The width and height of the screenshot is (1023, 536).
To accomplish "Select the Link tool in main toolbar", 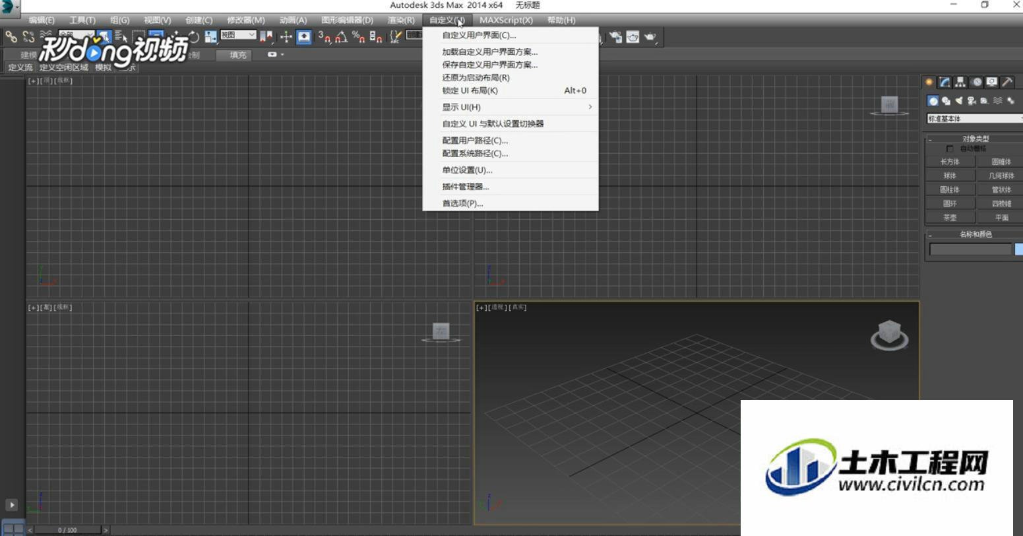I will pyautogui.click(x=11, y=37).
